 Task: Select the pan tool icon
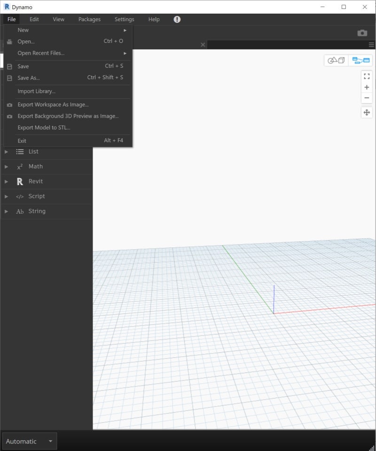[367, 112]
